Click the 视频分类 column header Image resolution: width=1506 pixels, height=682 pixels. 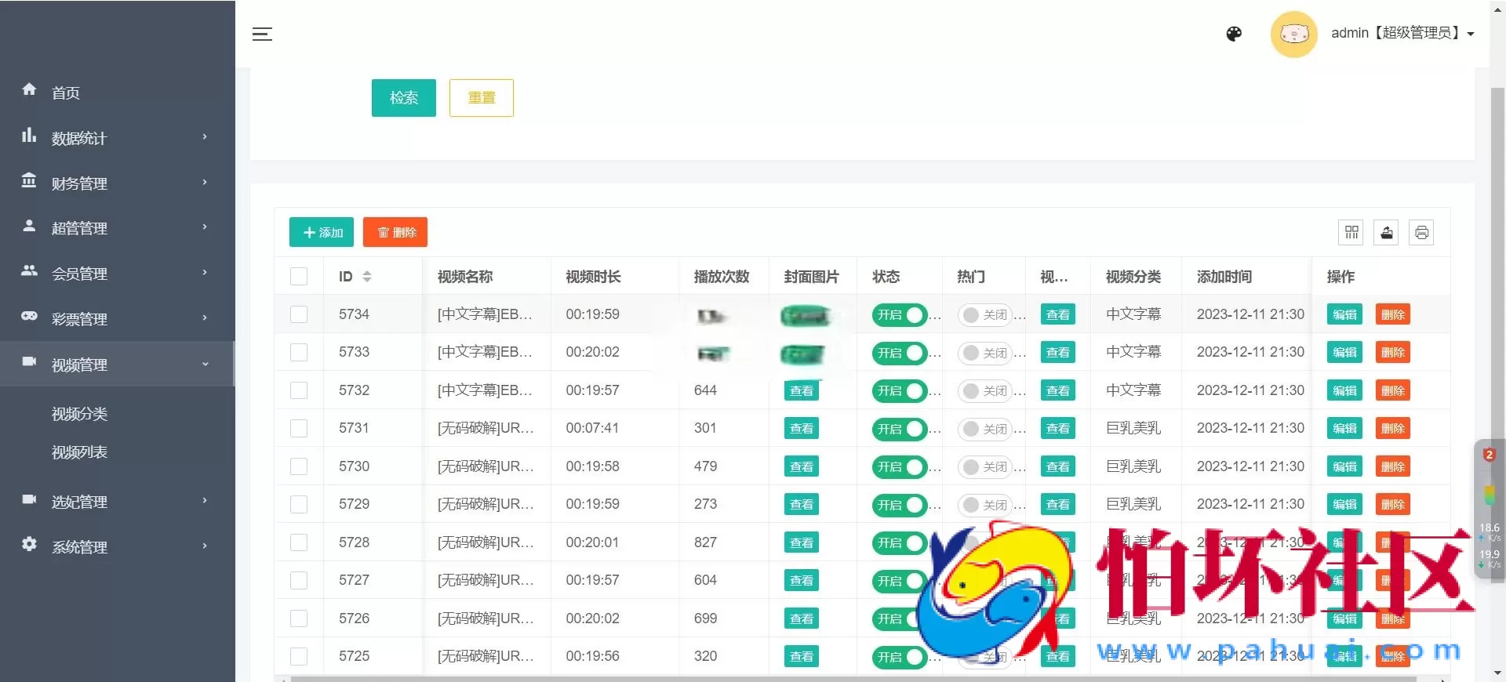(1133, 276)
